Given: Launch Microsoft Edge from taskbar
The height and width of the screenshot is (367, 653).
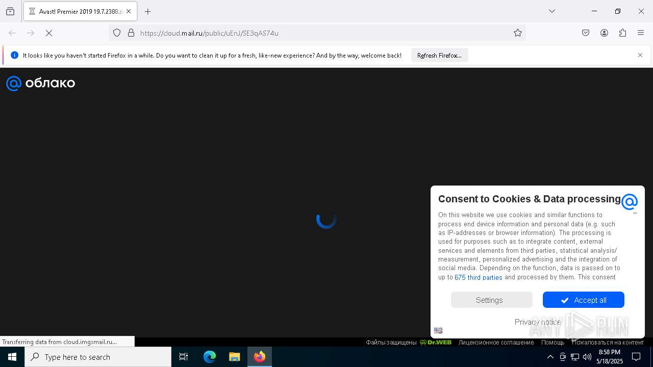Looking at the screenshot, I should [210, 357].
